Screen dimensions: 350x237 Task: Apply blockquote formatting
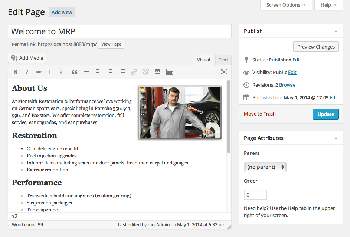pos(75,72)
